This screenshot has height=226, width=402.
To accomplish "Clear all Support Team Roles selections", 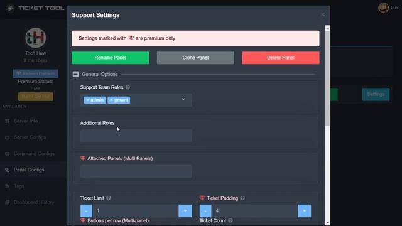I will click(183, 99).
